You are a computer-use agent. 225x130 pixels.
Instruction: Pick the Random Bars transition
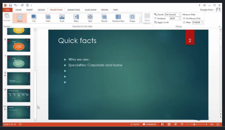click(x=118, y=18)
